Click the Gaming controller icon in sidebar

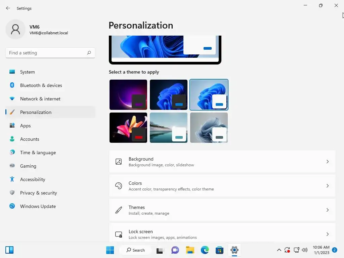tap(12, 166)
